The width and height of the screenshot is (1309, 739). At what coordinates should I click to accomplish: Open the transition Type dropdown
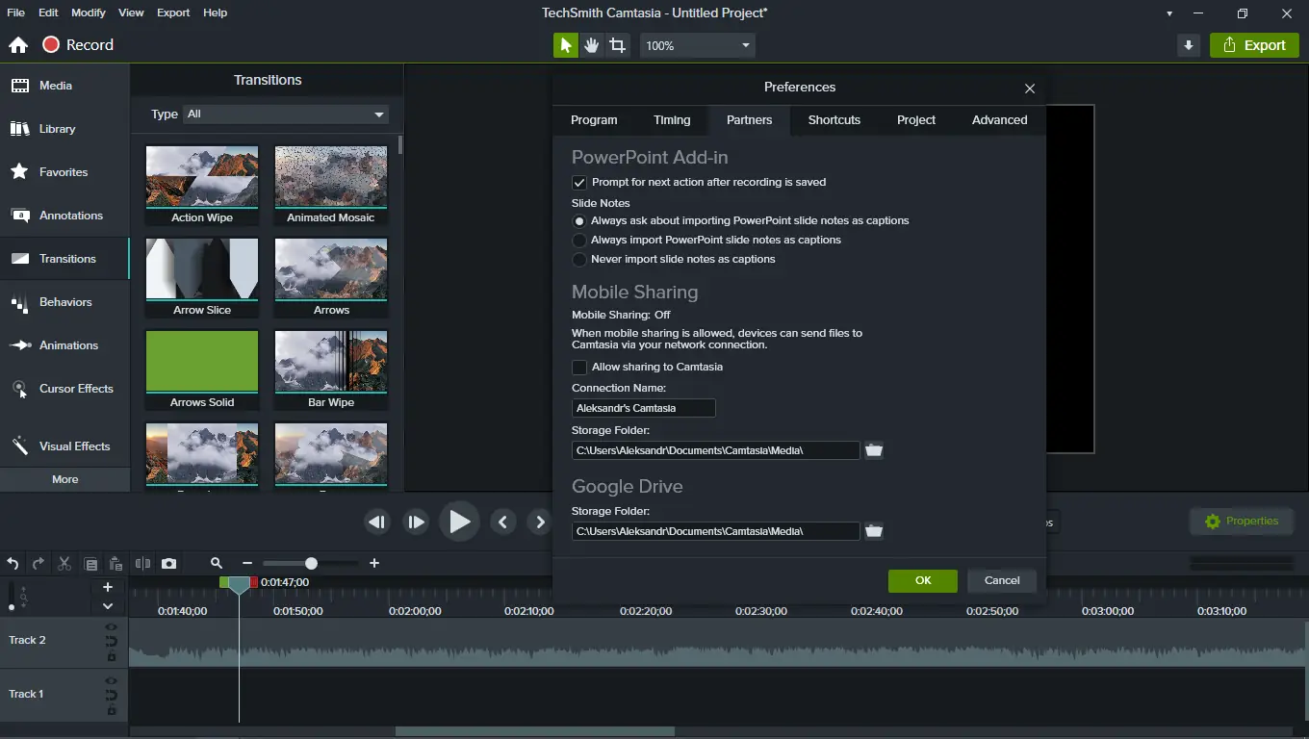(286, 115)
